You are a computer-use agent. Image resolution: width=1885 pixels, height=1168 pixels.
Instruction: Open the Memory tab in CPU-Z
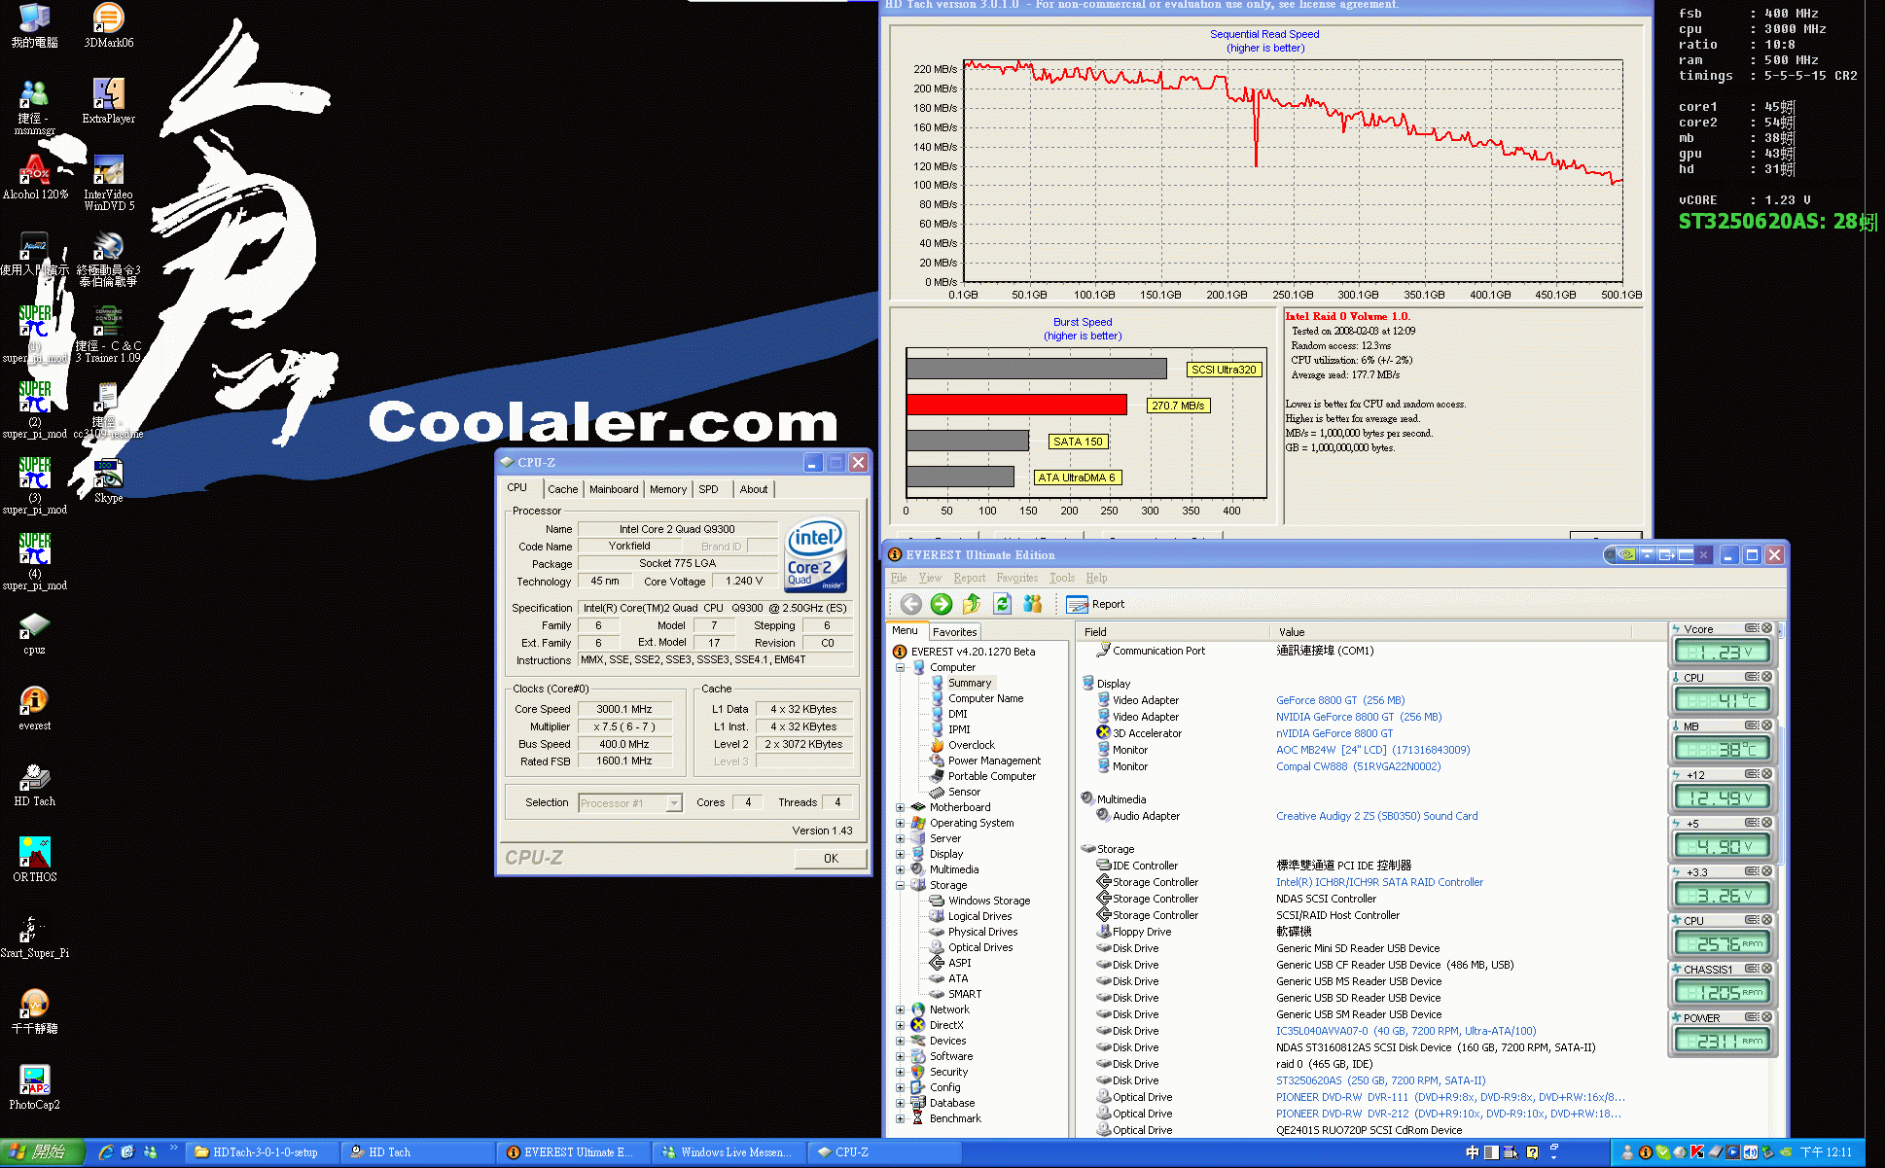[668, 489]
